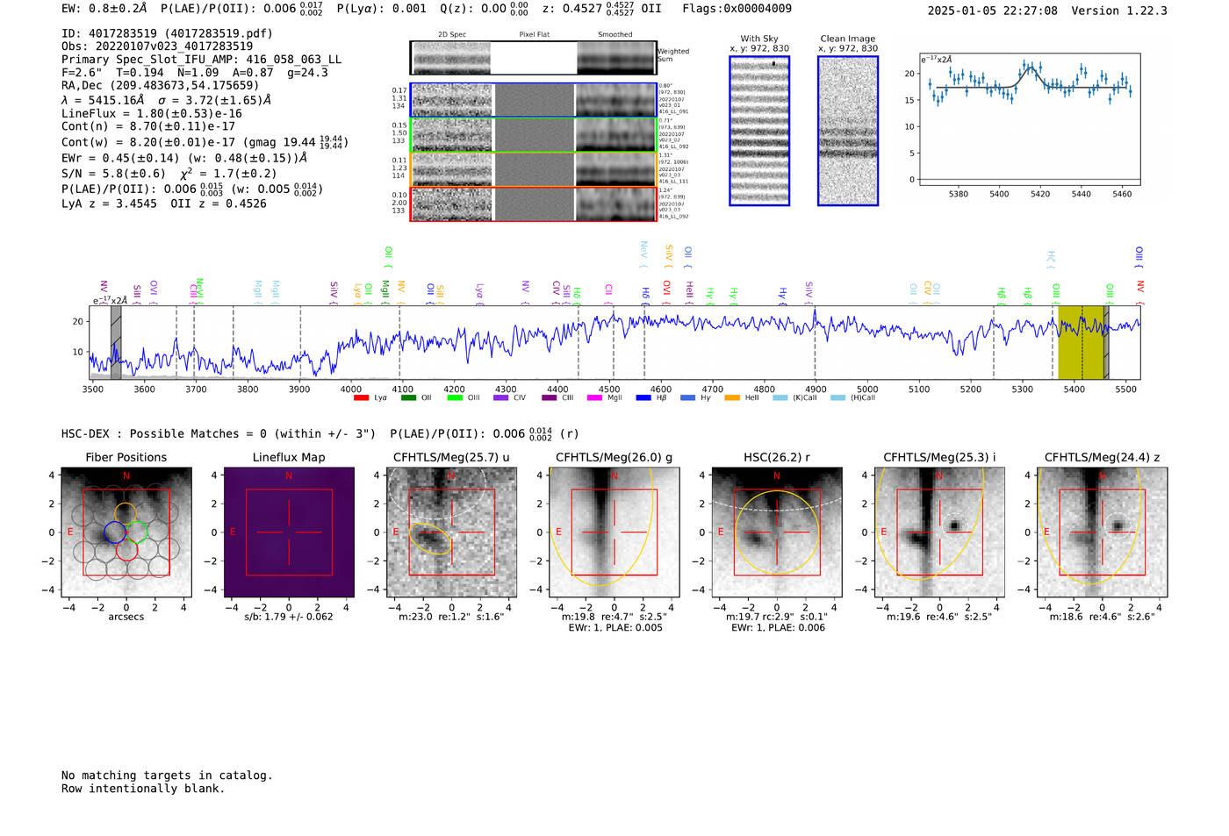Screen dimensions: 1229x836
Task: Click the Cont(w) = 8.20(±0.01)e-17 line
Action: pyautogui.click(x=205, y=141)
